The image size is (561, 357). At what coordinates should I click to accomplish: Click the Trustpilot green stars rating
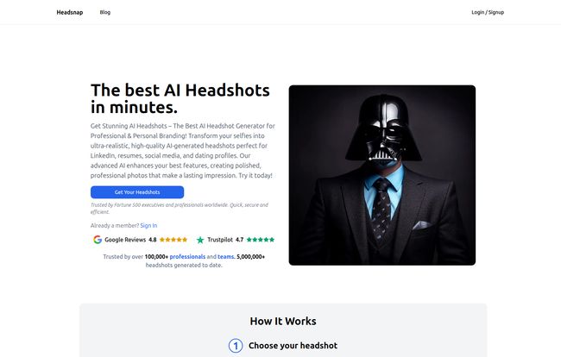pyautogui.click(x=261, y=240)
